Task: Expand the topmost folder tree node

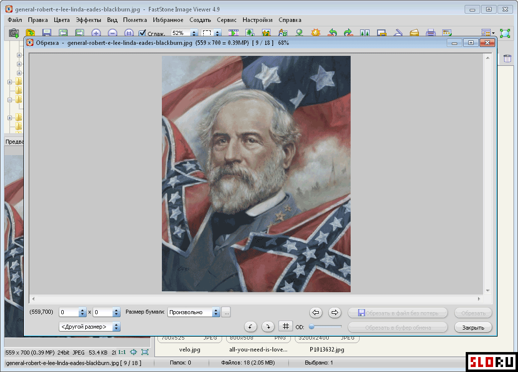Action: click(19, 55)
